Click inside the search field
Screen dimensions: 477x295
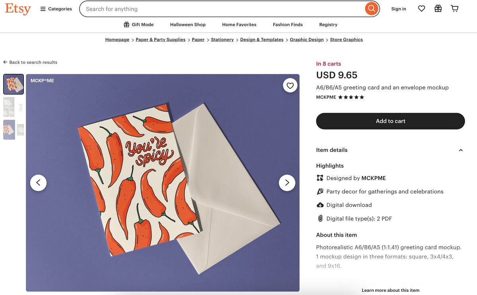(199, 8)
